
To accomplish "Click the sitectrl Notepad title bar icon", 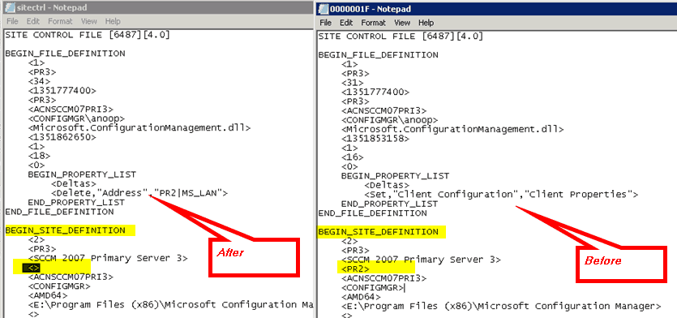I will click(10, 7).
